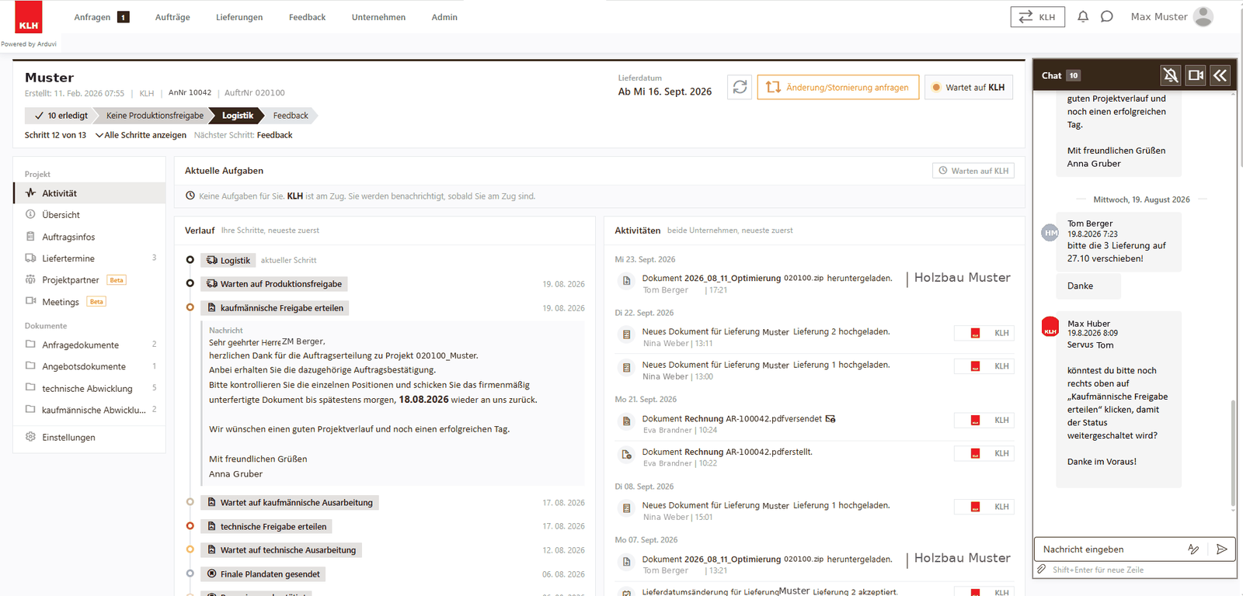Click the document icon of Rechnung AR-100042.pdf erstellt
The height and width of the screenshot is (596, 1243).
626,454
